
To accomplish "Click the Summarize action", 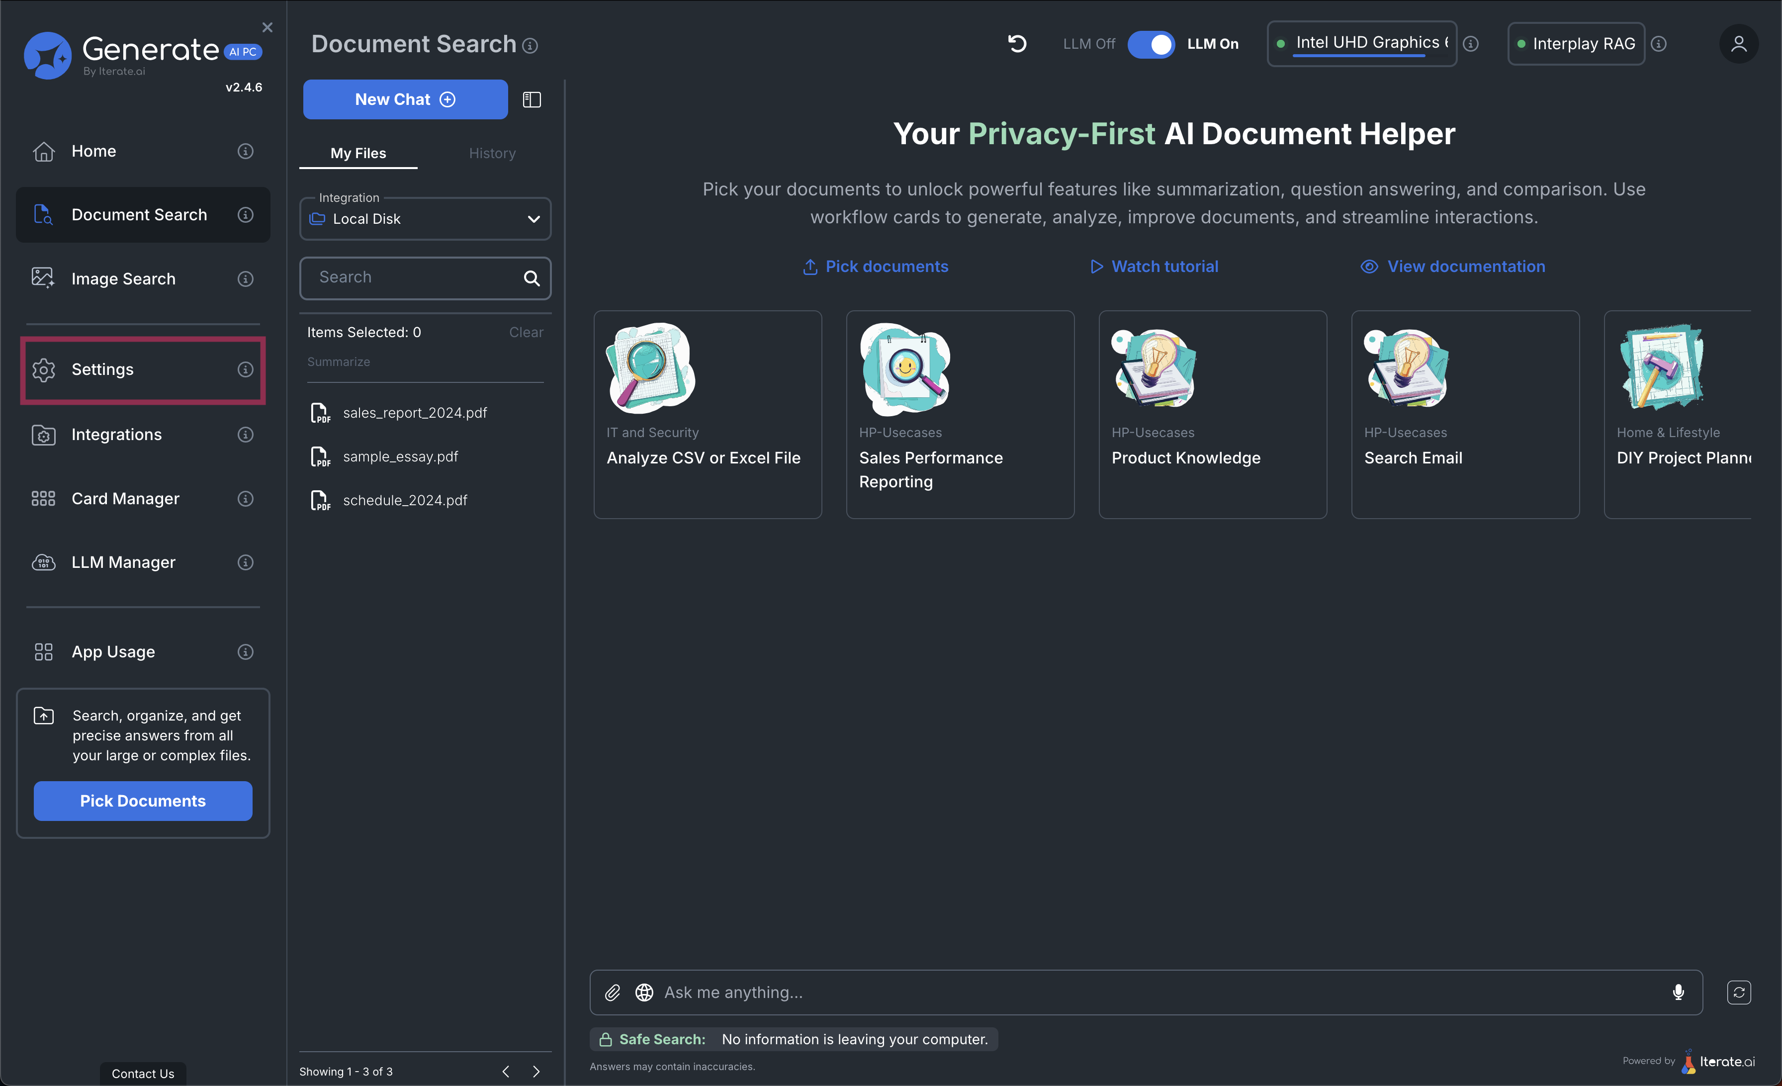I will [x=339, y=362].
